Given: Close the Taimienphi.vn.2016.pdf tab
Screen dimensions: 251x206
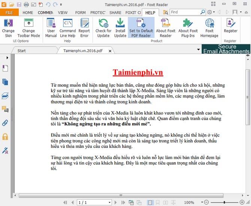Looking at the screenshot, I should click(110, 51).
